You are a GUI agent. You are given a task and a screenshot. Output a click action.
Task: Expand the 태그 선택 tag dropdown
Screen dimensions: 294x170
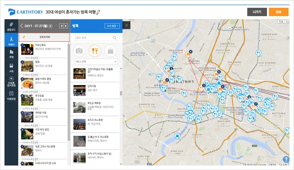(97, 62)
